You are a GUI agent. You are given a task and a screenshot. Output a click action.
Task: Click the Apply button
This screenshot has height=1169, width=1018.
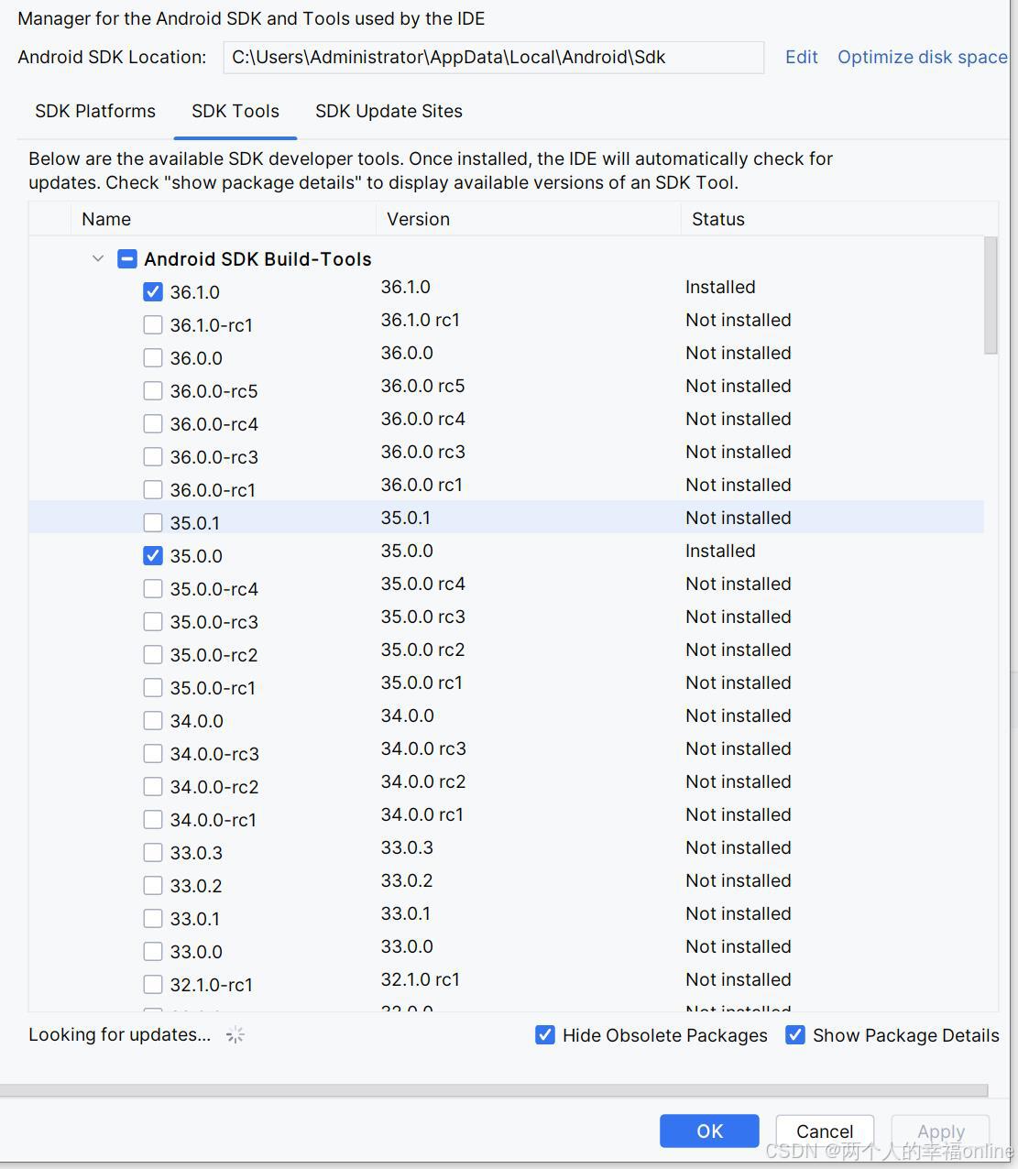point(941,1131)
